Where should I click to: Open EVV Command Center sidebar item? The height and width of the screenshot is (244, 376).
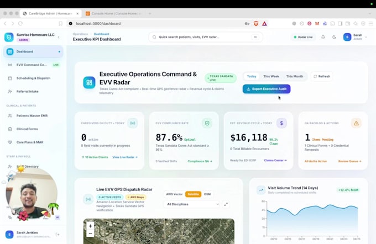click(33, 65)
